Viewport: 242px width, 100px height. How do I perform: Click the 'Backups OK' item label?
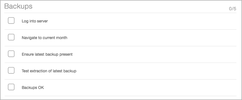[x=33, y=88]
